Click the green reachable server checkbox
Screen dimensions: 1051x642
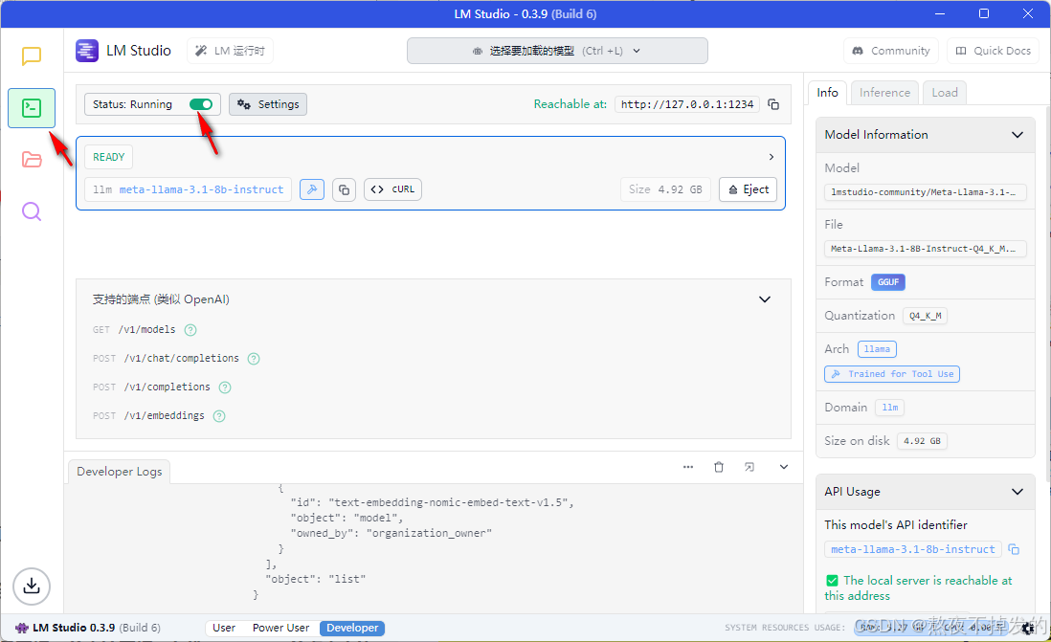pyautogui.click(x=832, y=581)
